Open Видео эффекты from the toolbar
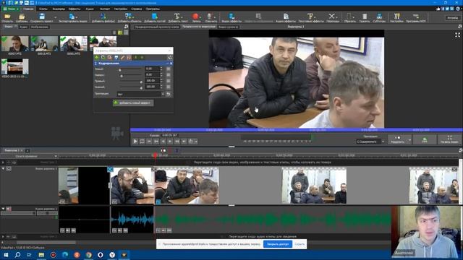The width and height of the screenshot is (463, 260). [x=231, y=17]
